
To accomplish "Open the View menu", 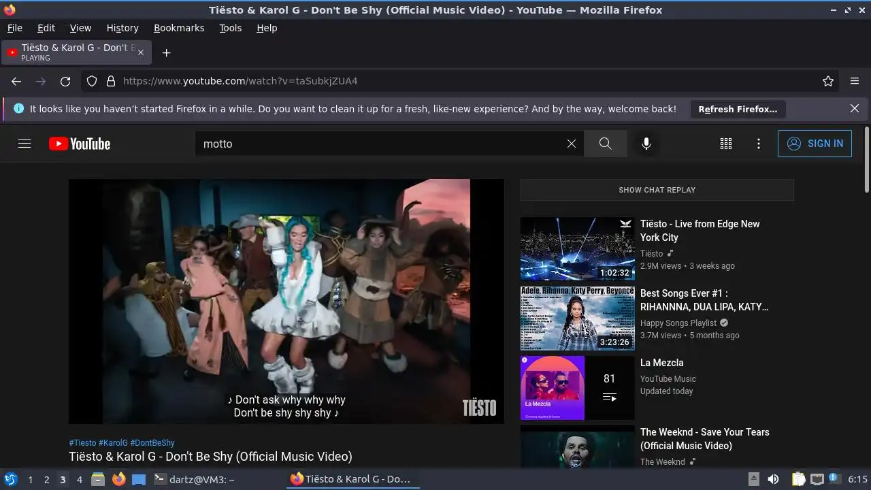I will 80,28.
